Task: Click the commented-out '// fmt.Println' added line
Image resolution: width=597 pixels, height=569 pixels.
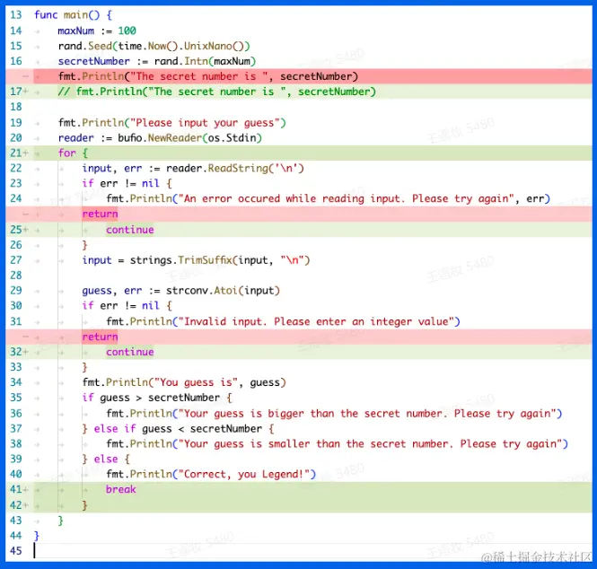Action: 216,92
